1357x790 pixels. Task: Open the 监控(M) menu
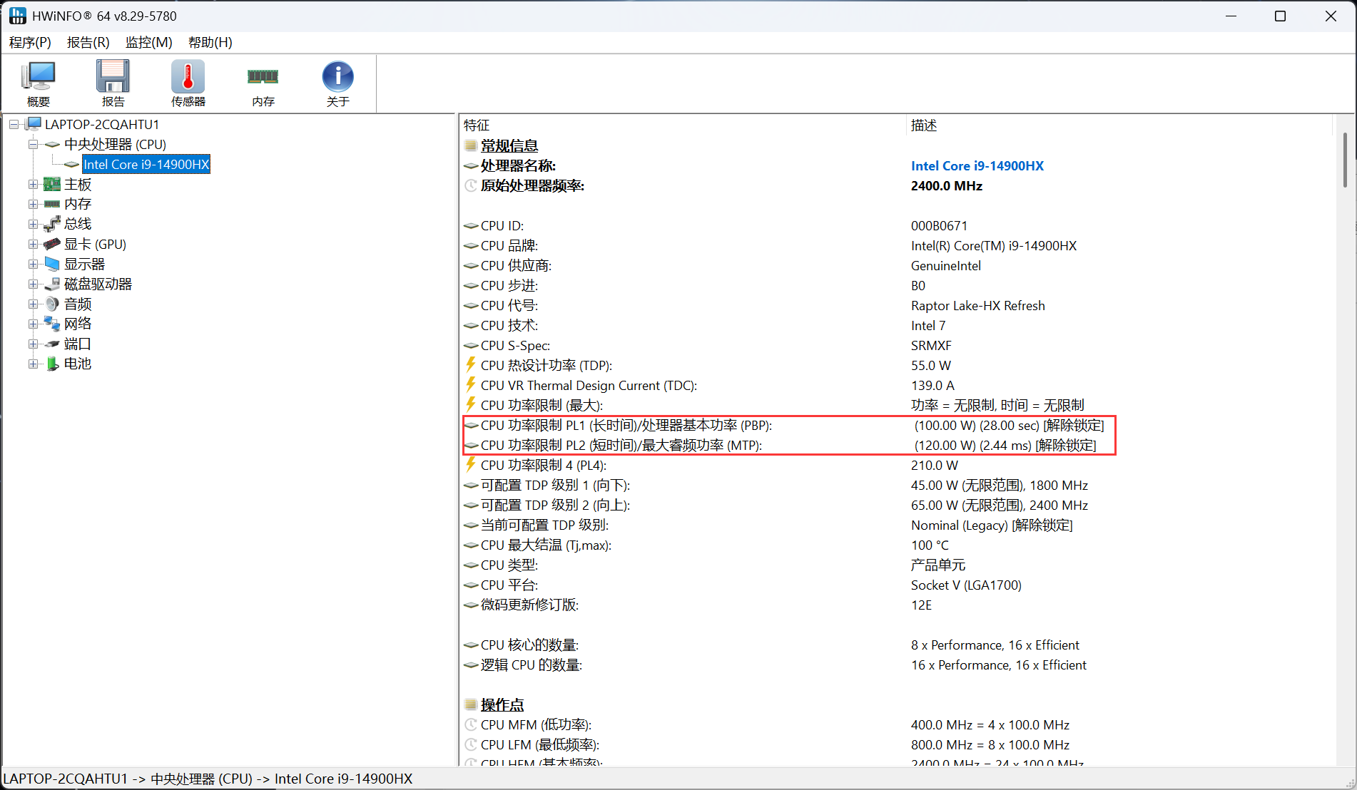click(148, 43)
